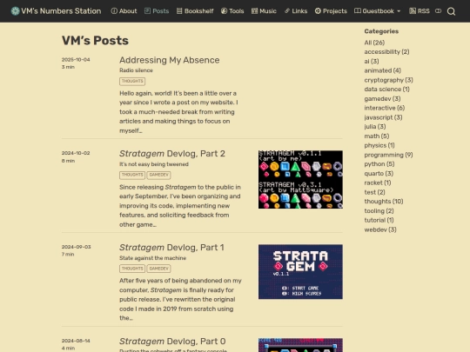Click the Music icon in the navbar
Image resolution: width=470 pixels, height=352 pixels.
pos(254,11)
